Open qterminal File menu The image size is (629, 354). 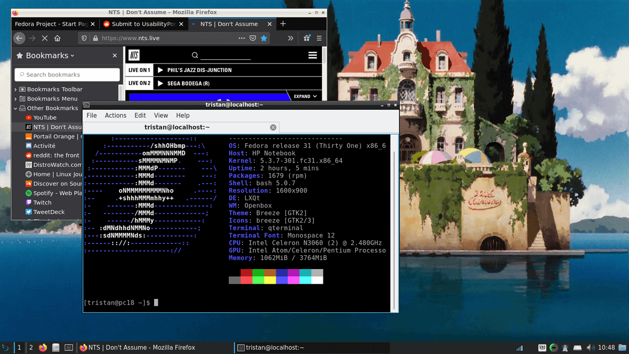point(92,115)
